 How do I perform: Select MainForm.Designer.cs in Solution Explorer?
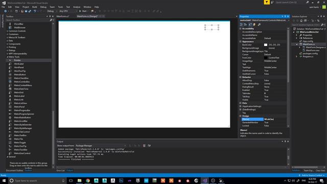(x=315, y=48)
